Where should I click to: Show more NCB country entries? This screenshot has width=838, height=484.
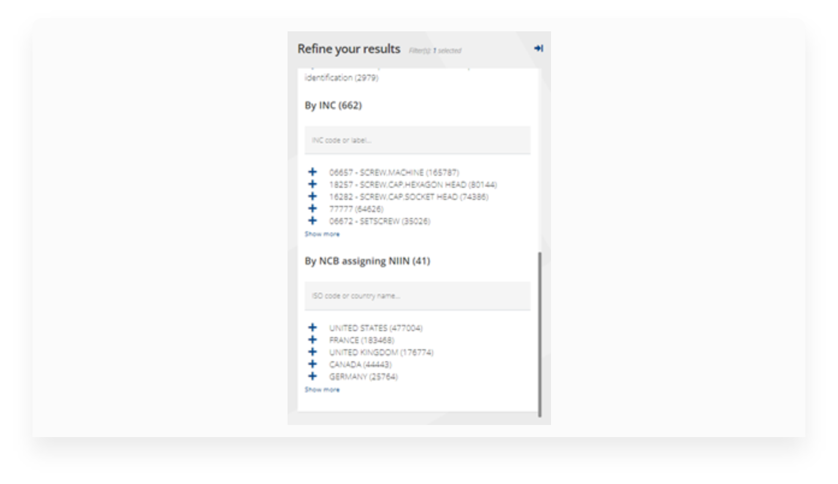(322, 390)
